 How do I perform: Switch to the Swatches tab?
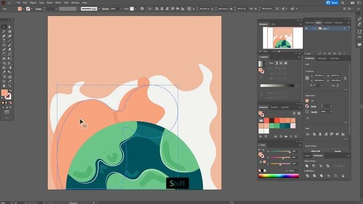(x=263, y=107)
